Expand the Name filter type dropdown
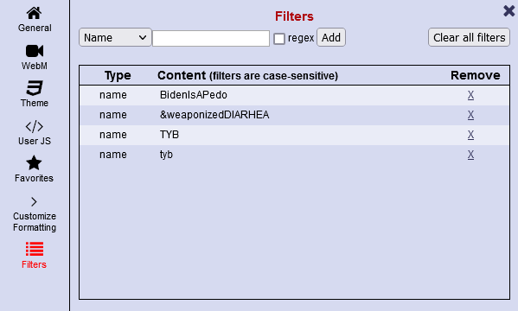The image size is (518, 311). tap(115, 37)
